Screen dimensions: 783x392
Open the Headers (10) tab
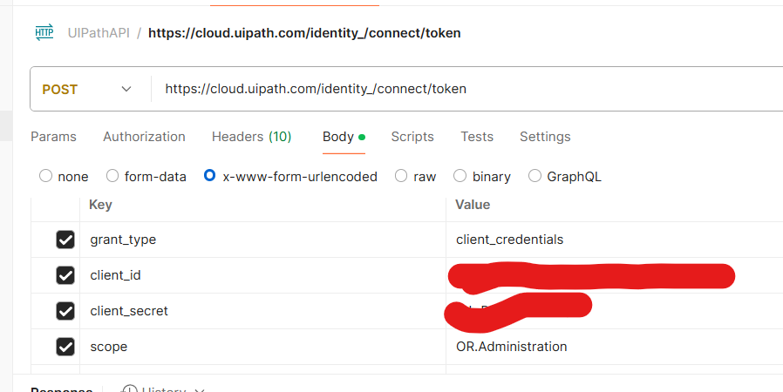pos(252,137)
